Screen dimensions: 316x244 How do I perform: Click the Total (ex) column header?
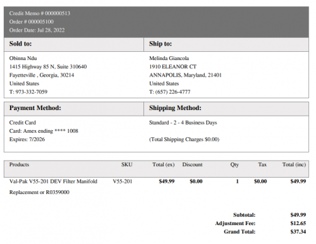(x=164, y=164)
